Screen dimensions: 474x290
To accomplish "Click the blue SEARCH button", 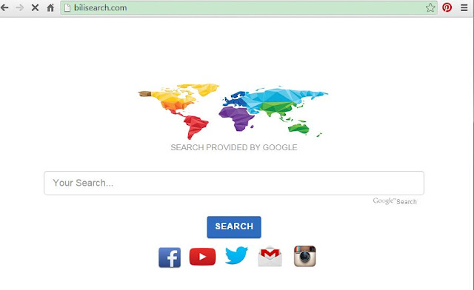I will 234,227.
